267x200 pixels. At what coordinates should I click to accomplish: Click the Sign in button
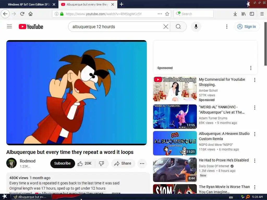(247, 27)
